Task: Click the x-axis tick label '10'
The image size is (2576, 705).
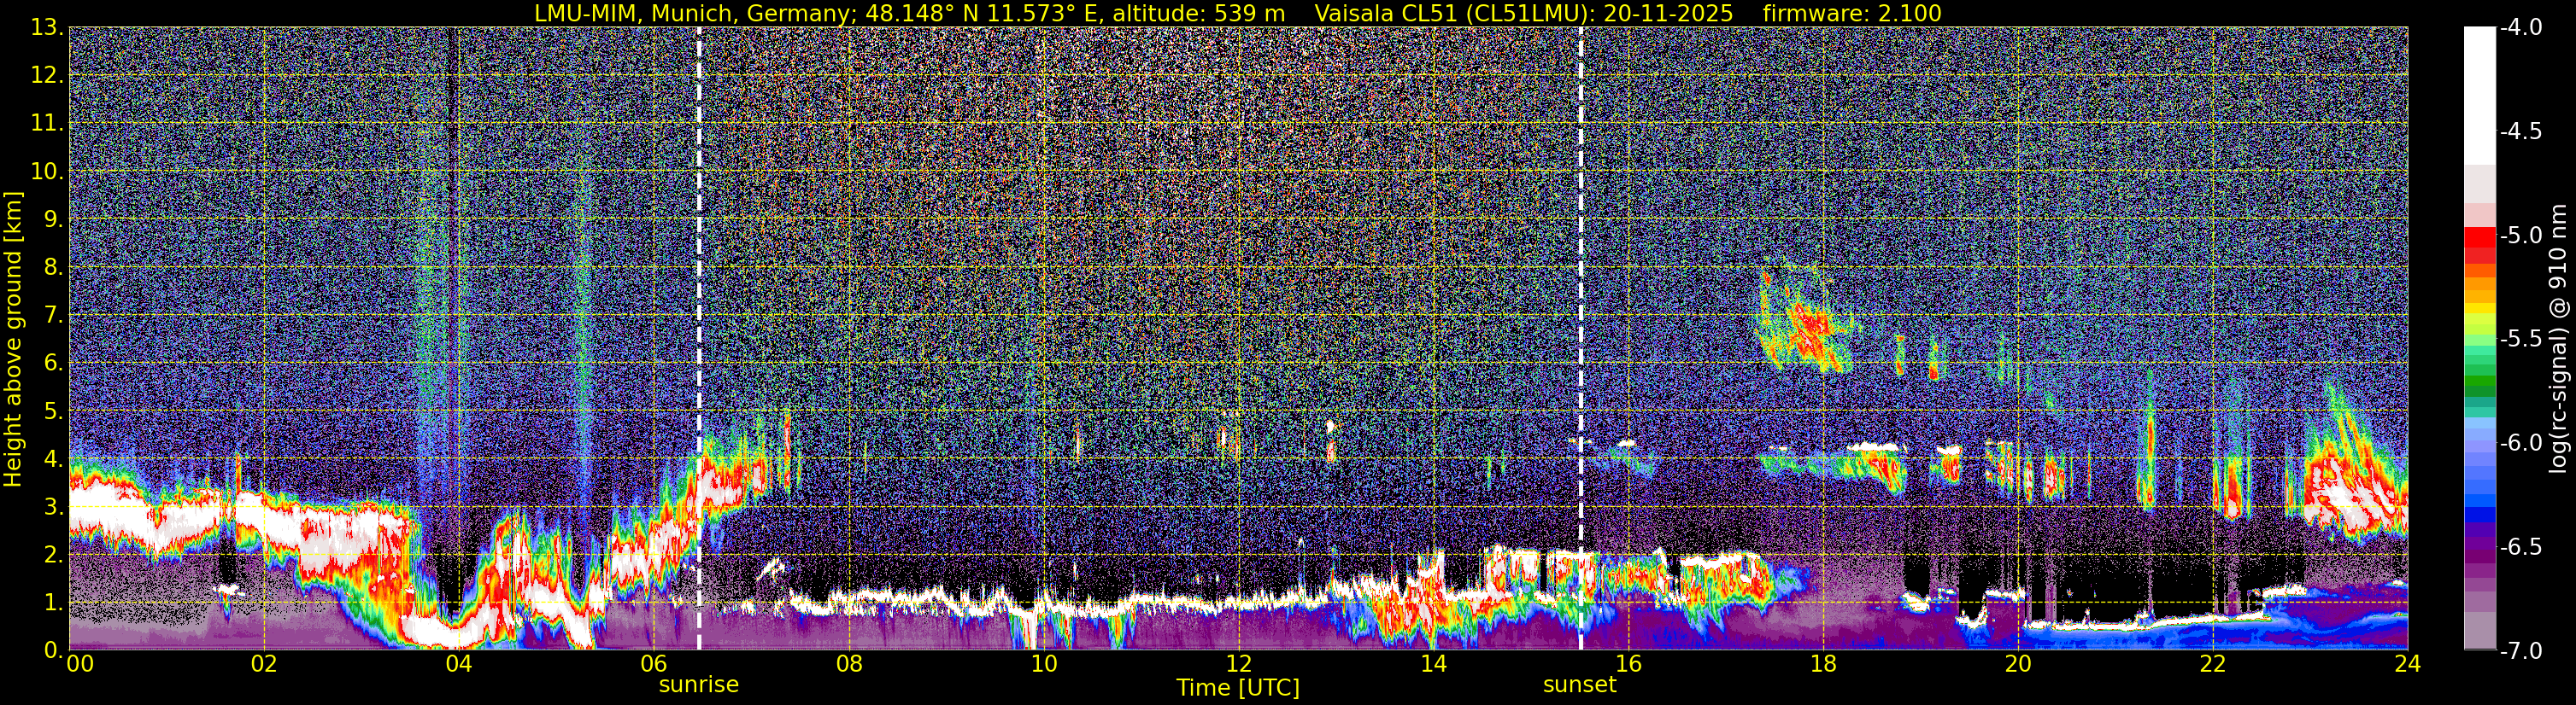Action: 1043,664
